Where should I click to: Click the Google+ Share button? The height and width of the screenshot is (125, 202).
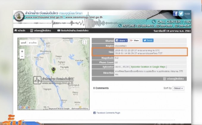[x=135, y=40]
